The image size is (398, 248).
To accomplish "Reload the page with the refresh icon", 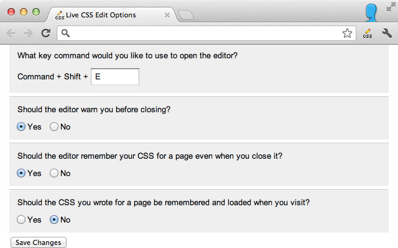I will 45,33.
